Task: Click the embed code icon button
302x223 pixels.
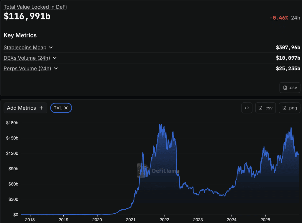Action: click(x=247, y=108)
